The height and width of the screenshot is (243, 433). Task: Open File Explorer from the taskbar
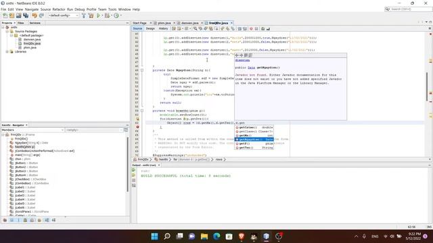tap(204, 236)
